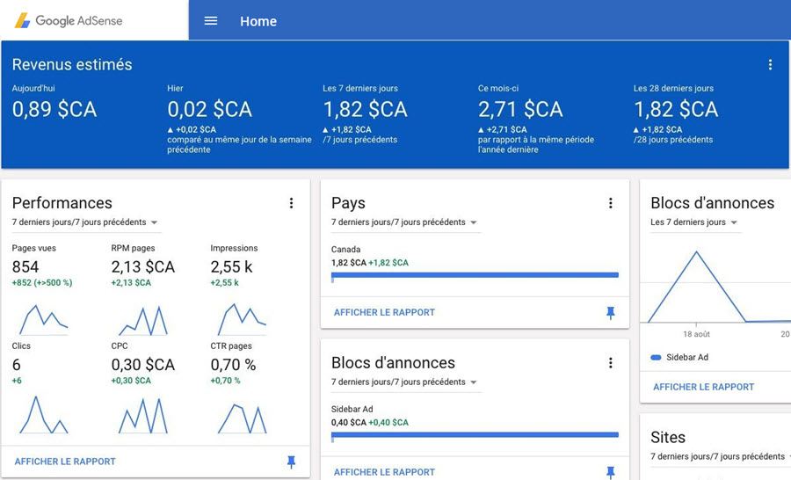Pin the Performances card

[x=291, y=462]
